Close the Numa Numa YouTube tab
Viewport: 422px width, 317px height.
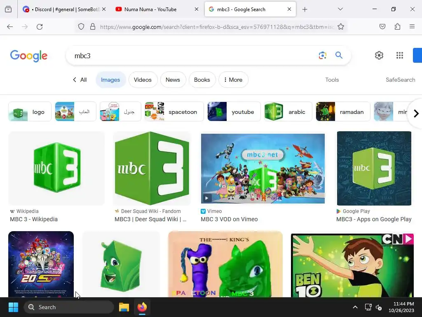[197, 9]
